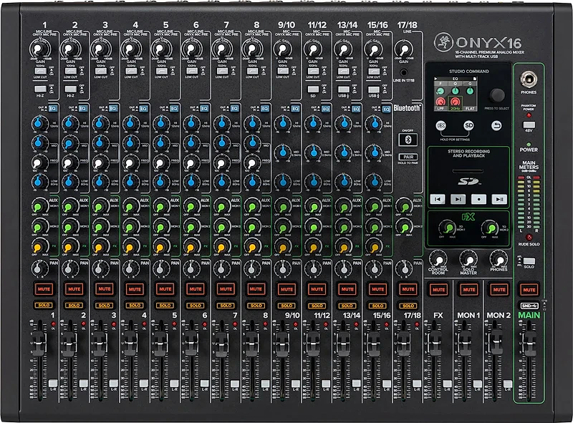Mute the MAIN output
Screen dimensions: 573x423
(529, 289)
